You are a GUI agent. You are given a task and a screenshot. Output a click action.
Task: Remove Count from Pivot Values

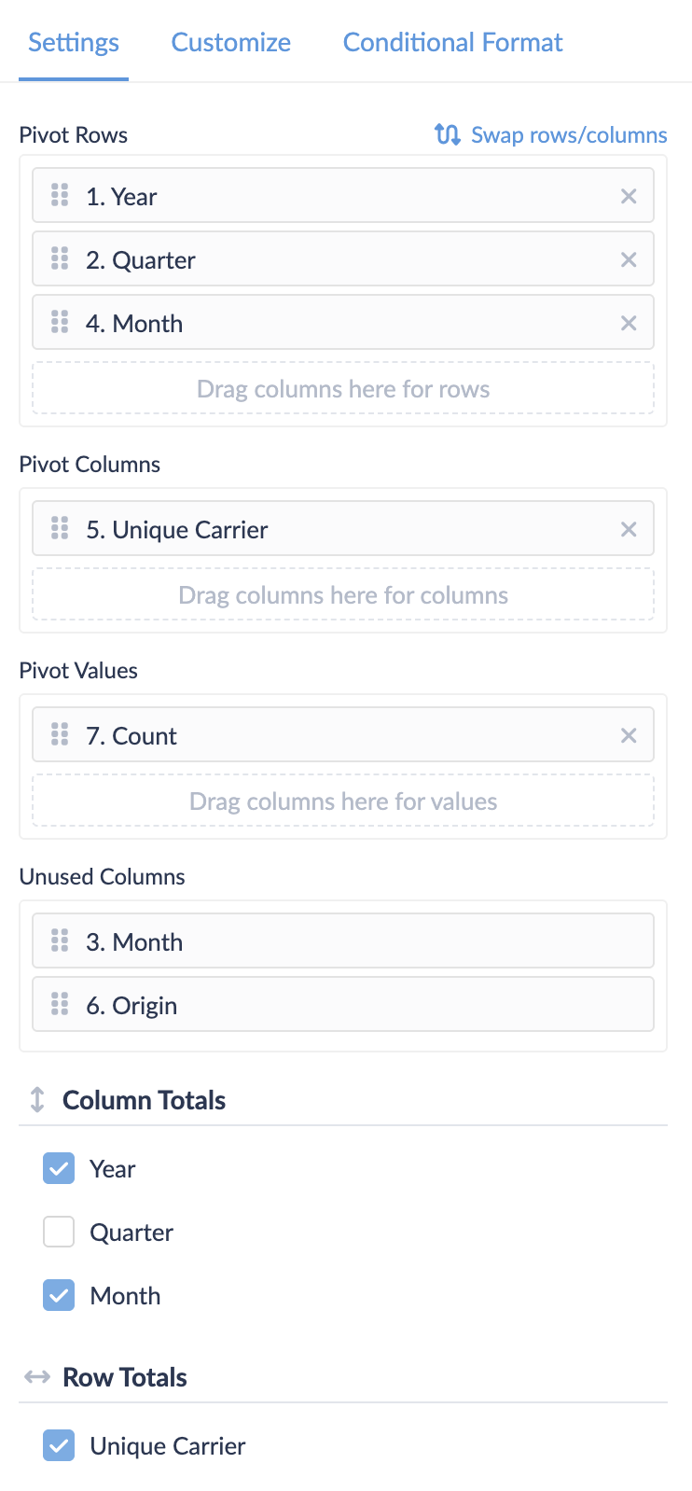point(629,735)
